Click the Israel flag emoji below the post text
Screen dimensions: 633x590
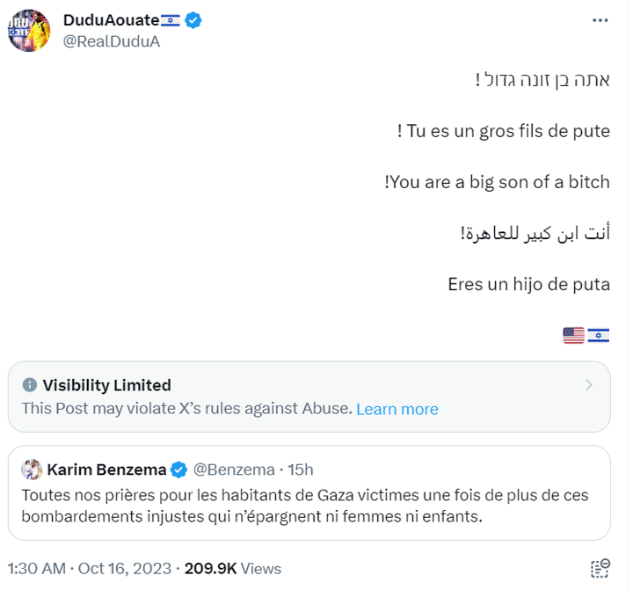tap(599, 334)
